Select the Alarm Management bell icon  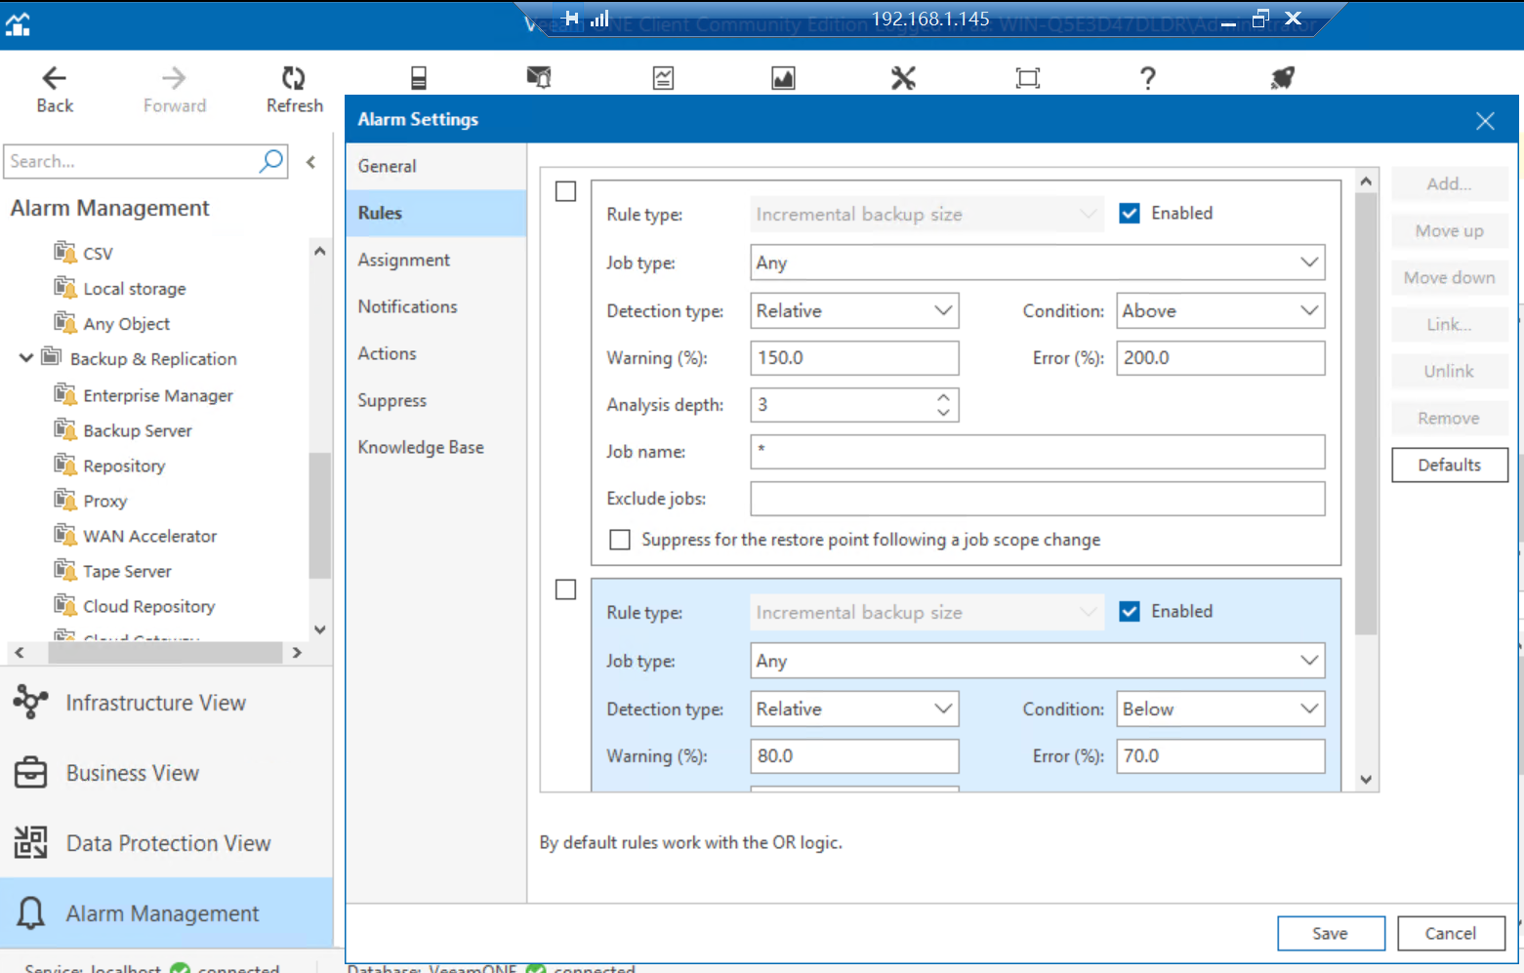click(x=30, y=912)
